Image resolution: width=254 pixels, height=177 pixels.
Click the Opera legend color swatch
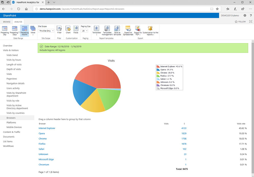click(158, 69)
